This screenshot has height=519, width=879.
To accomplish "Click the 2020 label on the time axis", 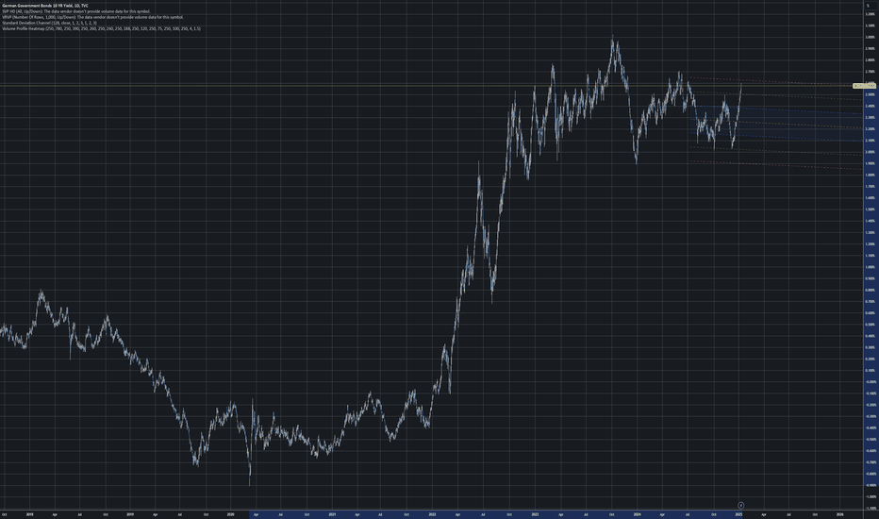I will pyautogui.click(x=230, y=514).
